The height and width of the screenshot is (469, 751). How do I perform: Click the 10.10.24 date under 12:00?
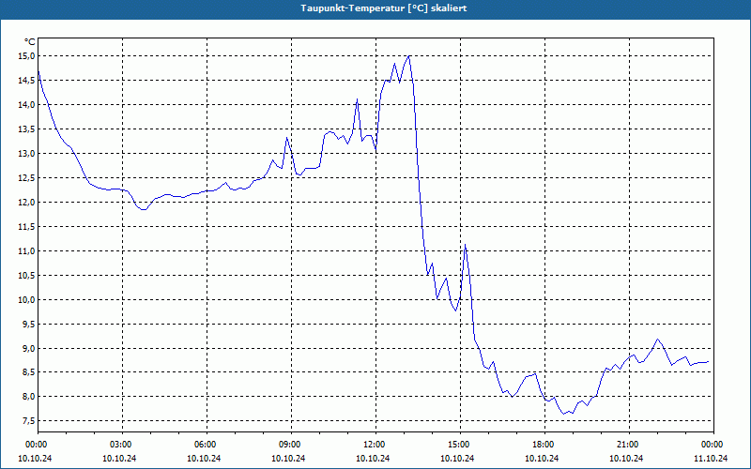tap(373, 459)
